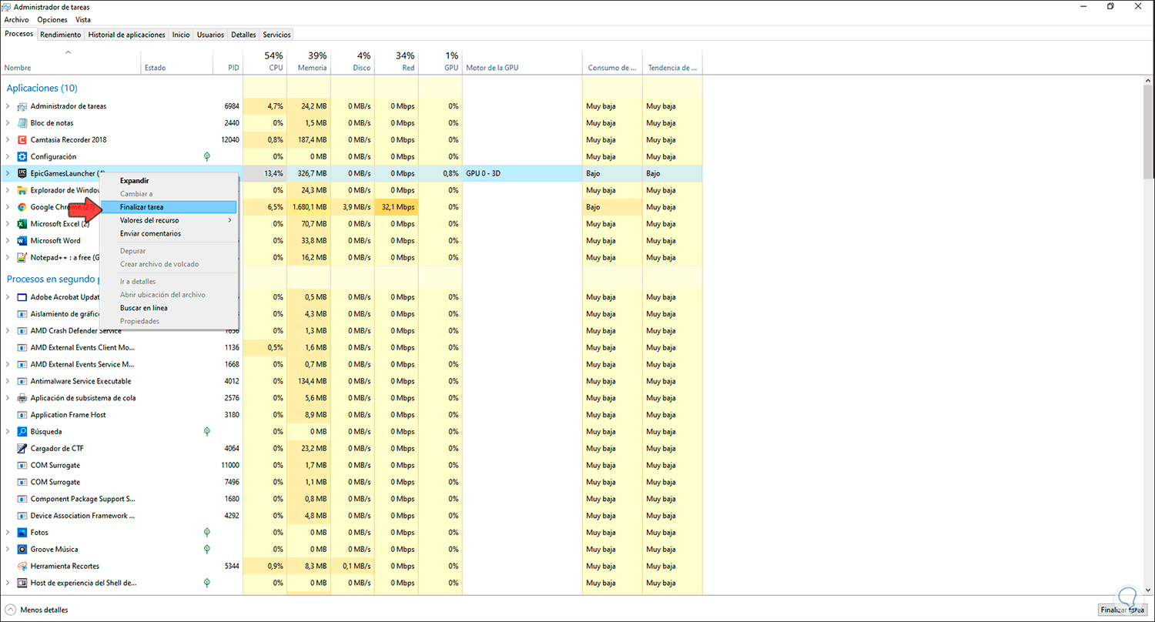The width and height of the screenshot is (1155, 622).
Task: Sort by the Red column header
Action: pyautogui.click(x=397, y=62)
